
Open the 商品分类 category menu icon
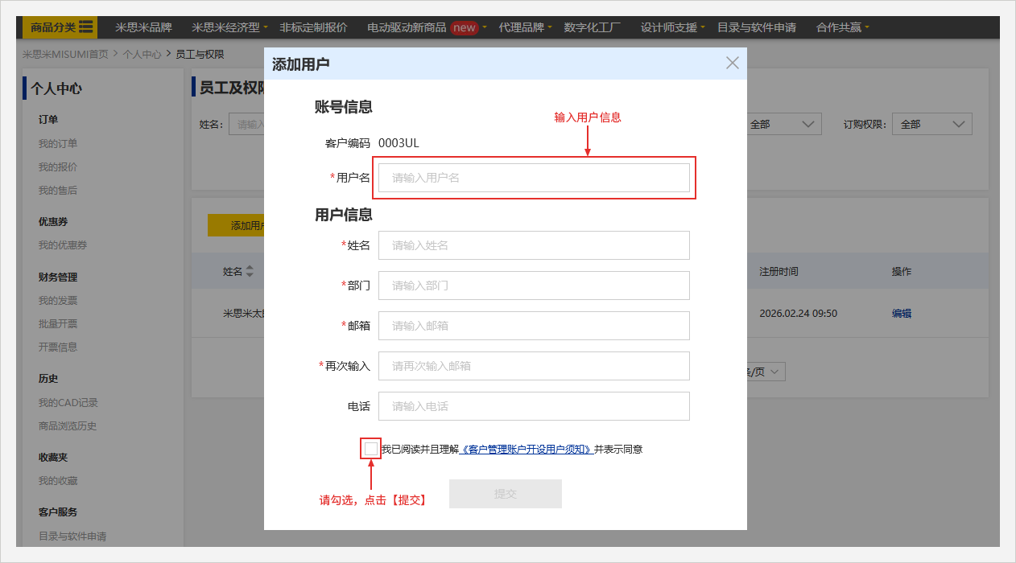tap(85, 27)
